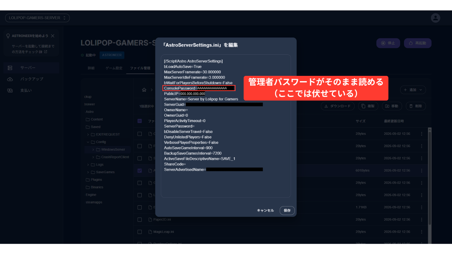This screenshot has height=254, width=452.
Task: Expand the EXITREQUEST folder chevron
Action: (x=88, y=134)
